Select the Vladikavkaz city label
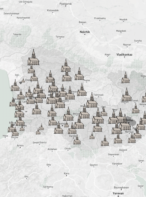Viewport: 146px width, 197px height. point(124,55)
